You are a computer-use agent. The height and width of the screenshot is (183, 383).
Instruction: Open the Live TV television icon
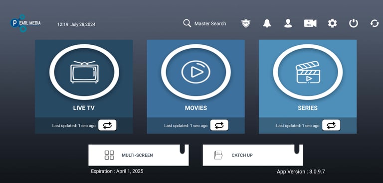(84, 72)
